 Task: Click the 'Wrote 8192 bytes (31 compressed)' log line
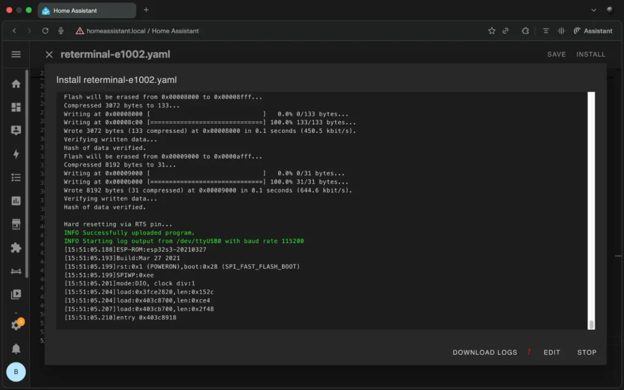click(x=208, y=190)
